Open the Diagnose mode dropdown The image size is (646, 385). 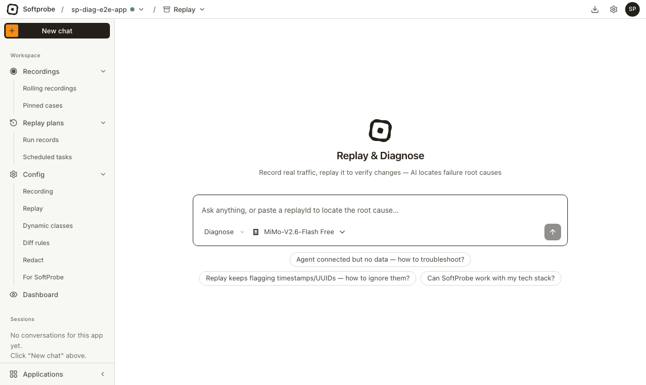click(x=224, y=232)
